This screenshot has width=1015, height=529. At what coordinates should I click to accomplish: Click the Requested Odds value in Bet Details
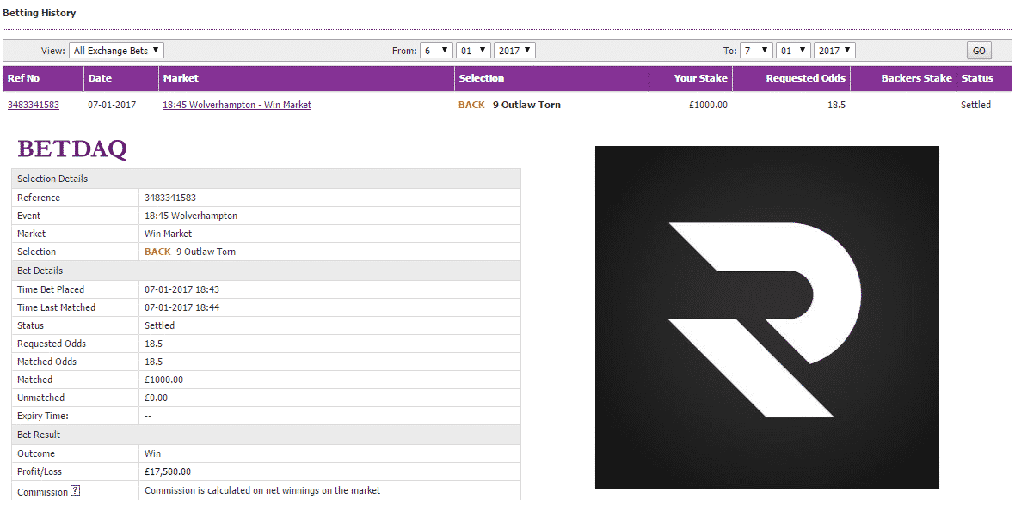(153, 344)
